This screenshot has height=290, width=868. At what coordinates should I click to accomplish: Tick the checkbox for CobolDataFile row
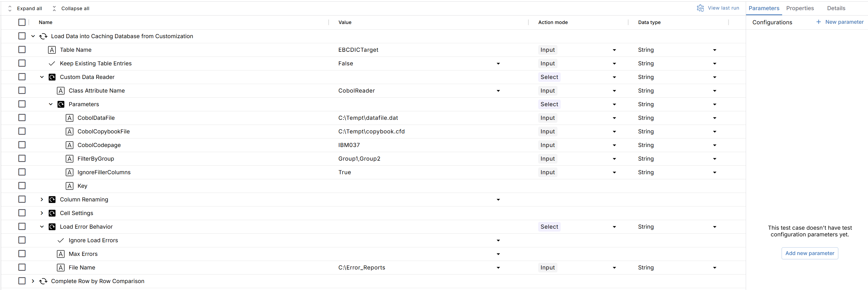(x=22, y=118)
